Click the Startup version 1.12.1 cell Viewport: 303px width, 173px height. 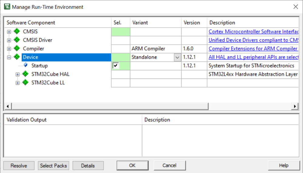pos(194,66)
